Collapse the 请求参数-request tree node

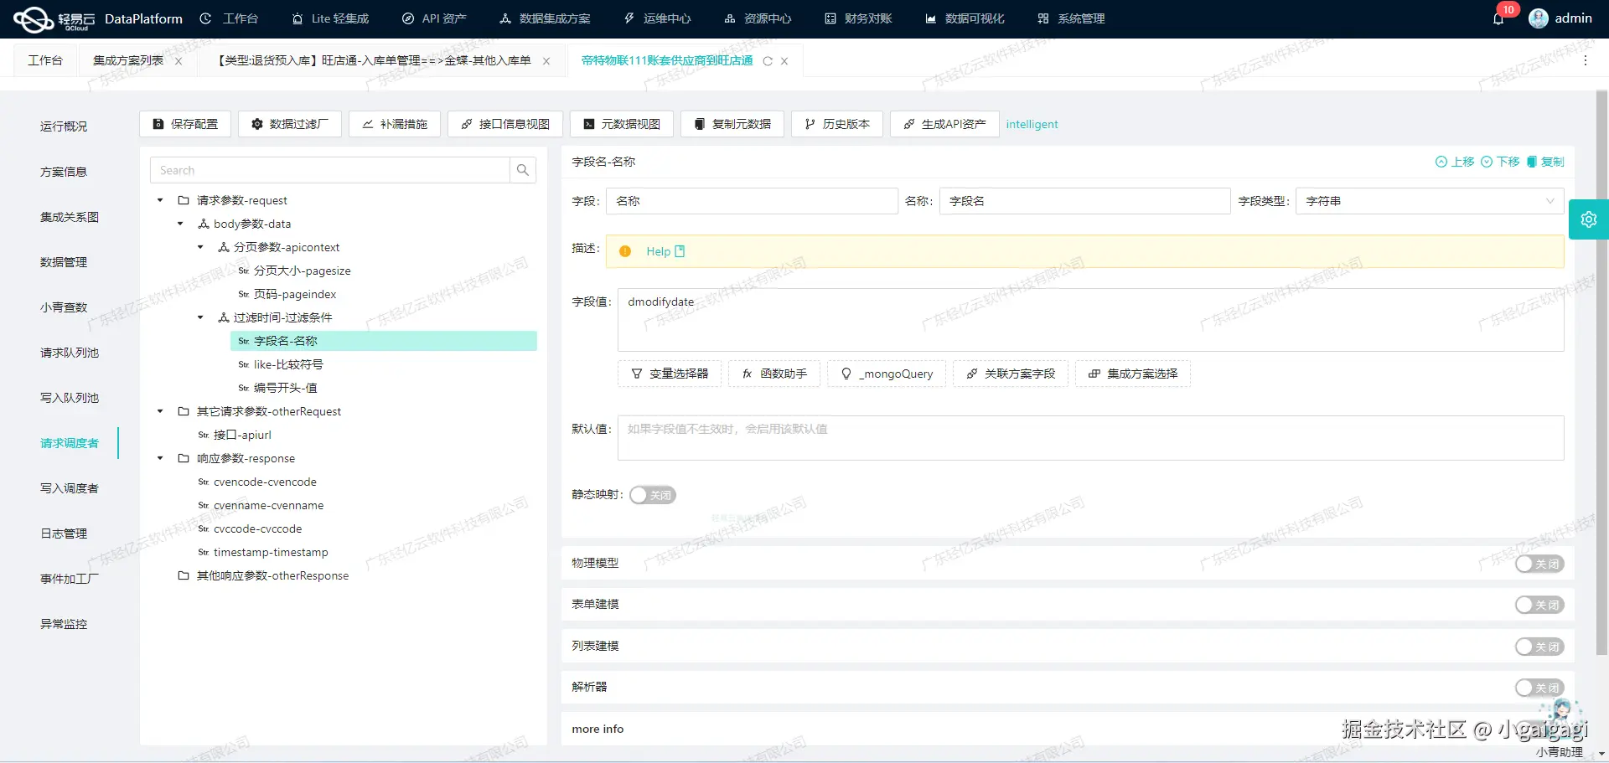(x=159, y=200)
